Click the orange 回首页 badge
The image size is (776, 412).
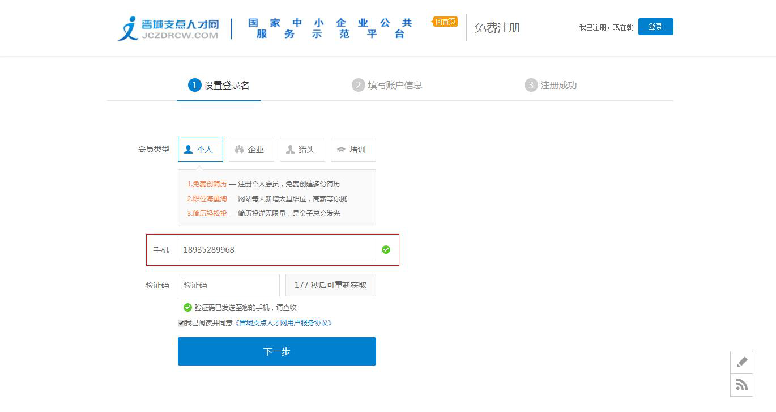pos(445,22)
